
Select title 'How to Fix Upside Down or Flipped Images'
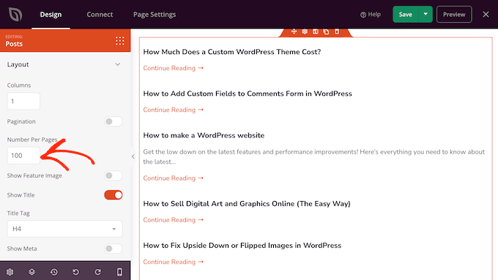[x=242, y=246]
